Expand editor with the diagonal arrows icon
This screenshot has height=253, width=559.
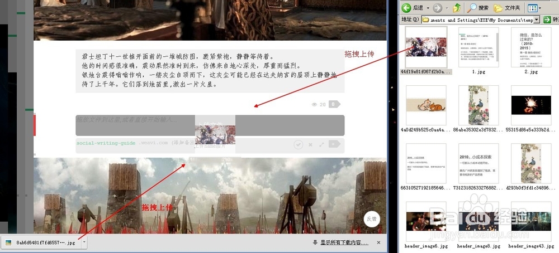point(321,144)
